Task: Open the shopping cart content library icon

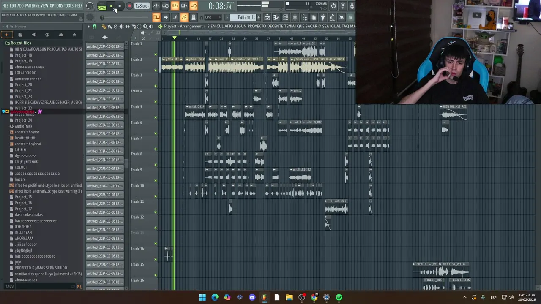Action: point(350,17)
